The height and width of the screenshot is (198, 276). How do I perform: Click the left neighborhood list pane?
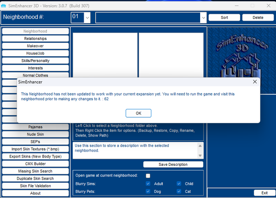(x=105, y=55)
